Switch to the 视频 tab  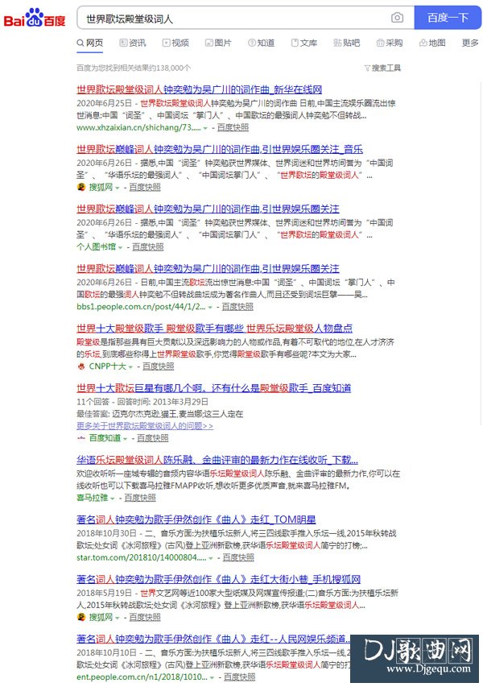175,43
